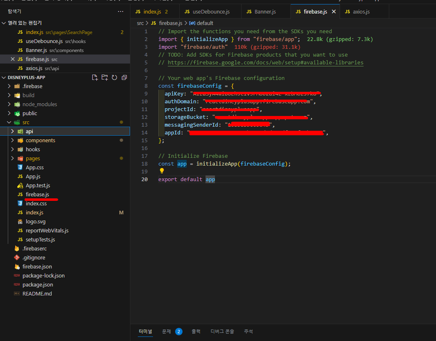Close firebase.js in open editors list
Screen dimensions: 436x341
[13, 59]
